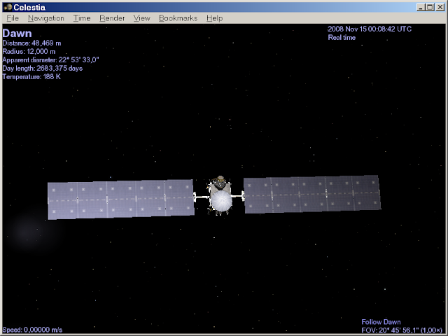
Task: Click the 'Temperature: 188 K' text
Action: click(31, 76)
